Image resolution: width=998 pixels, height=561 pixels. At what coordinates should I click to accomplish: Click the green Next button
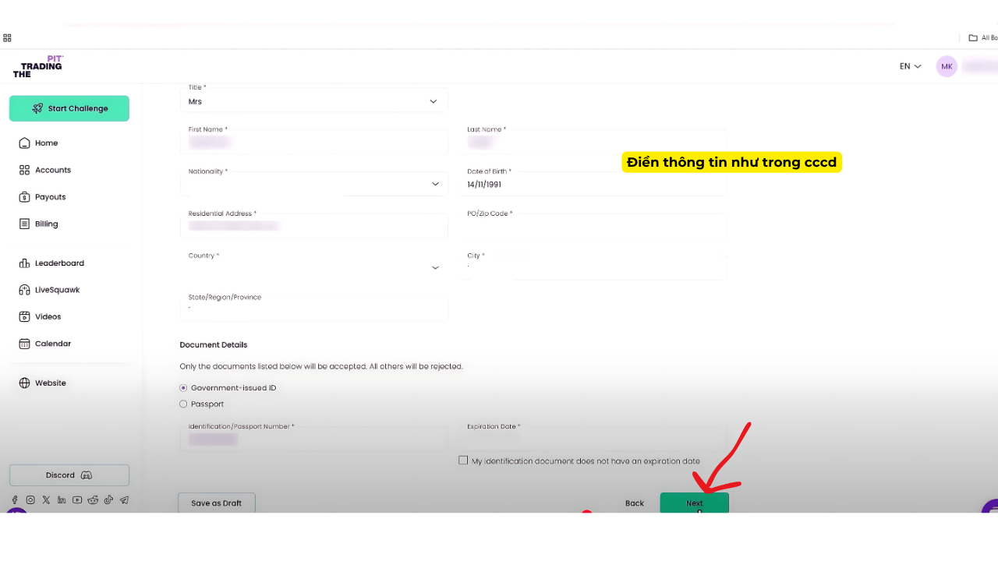(694, 503)
